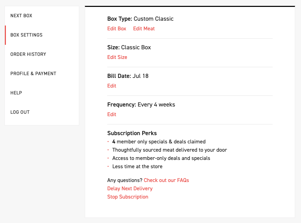The width and height of the screenshot is (301, 223).
Task: Follow the Check out our FAQs link
Action: 166,180
